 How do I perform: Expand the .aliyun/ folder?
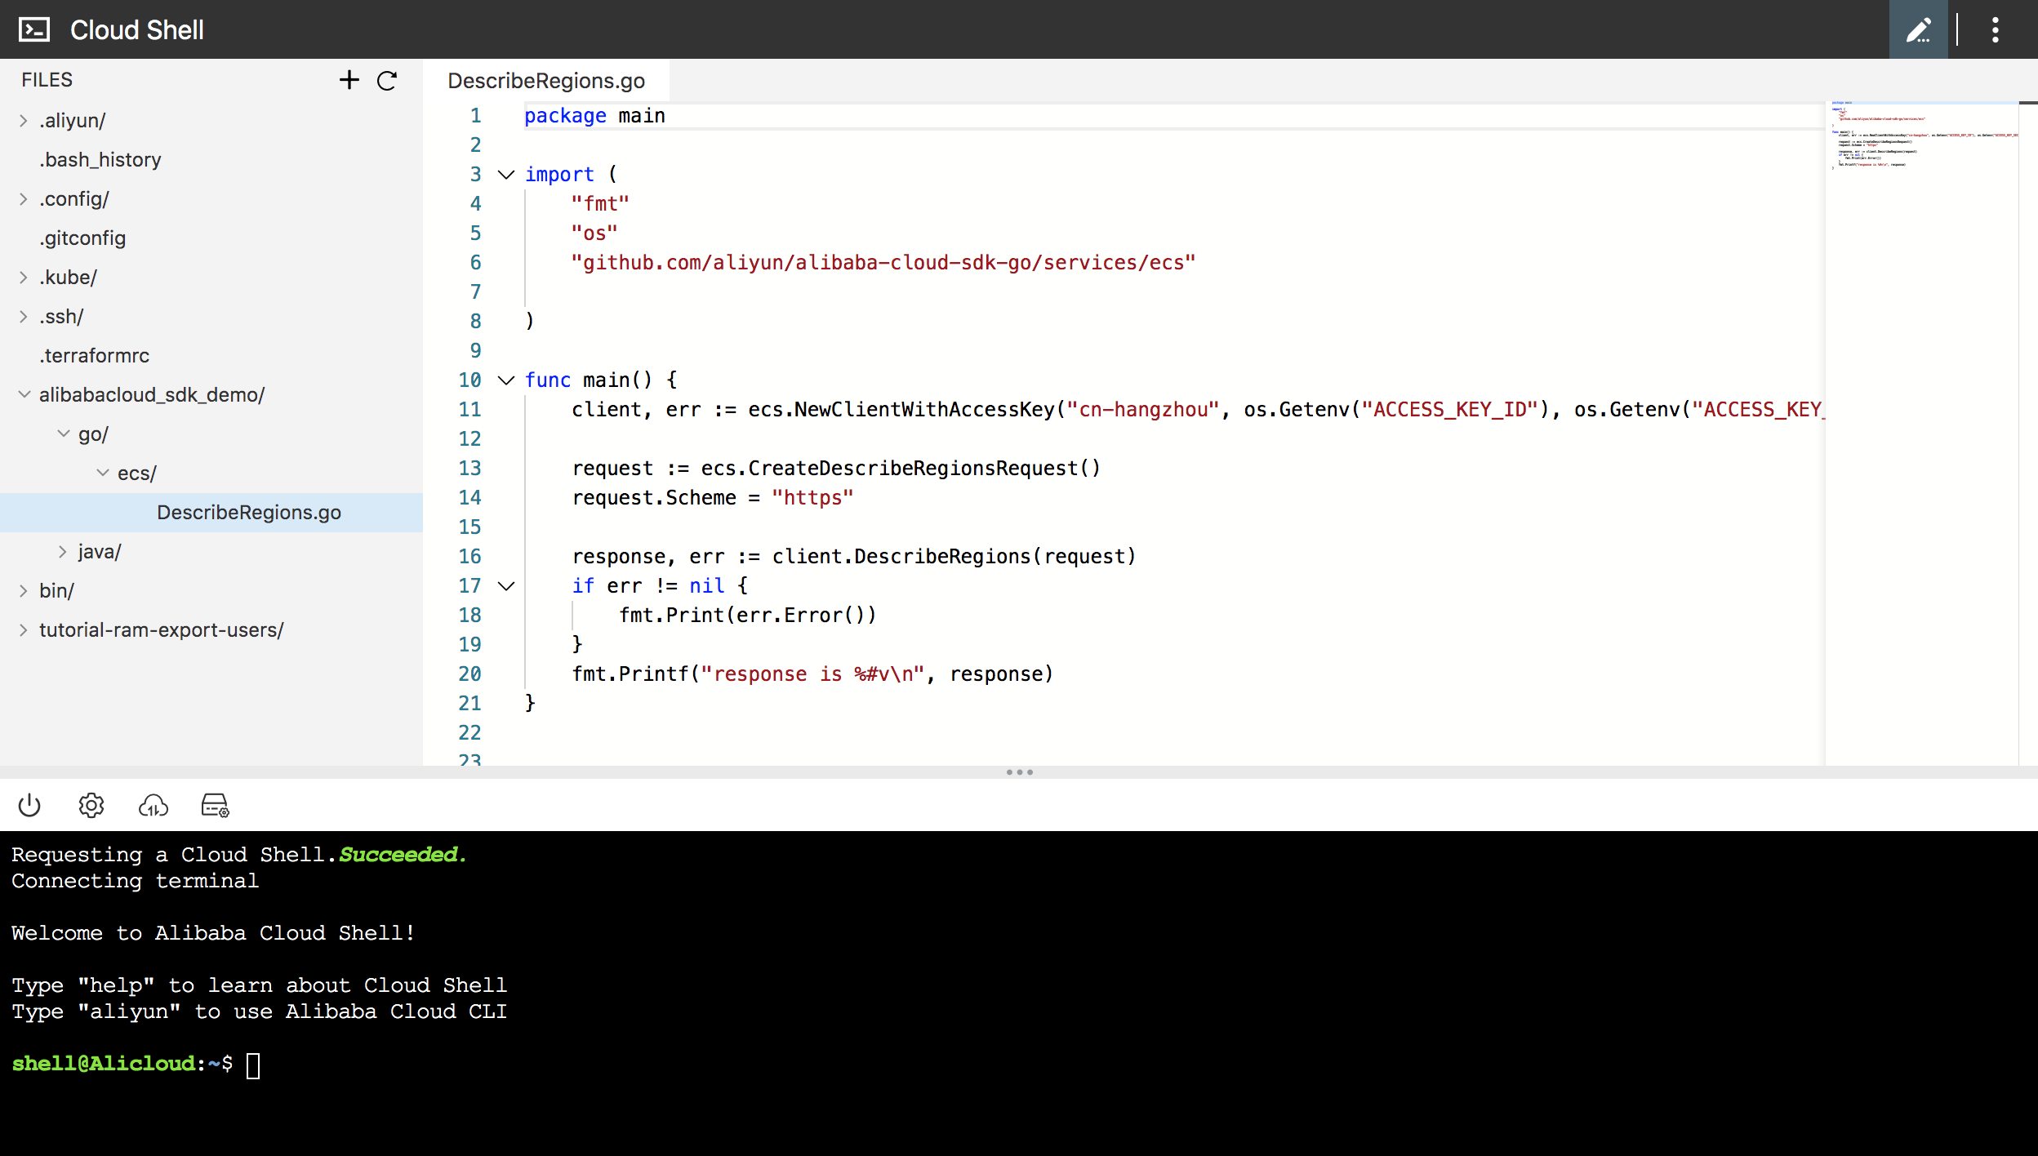(24, 121)
